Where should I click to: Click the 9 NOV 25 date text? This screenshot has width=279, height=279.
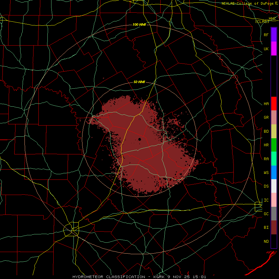[x=179, y=277]
